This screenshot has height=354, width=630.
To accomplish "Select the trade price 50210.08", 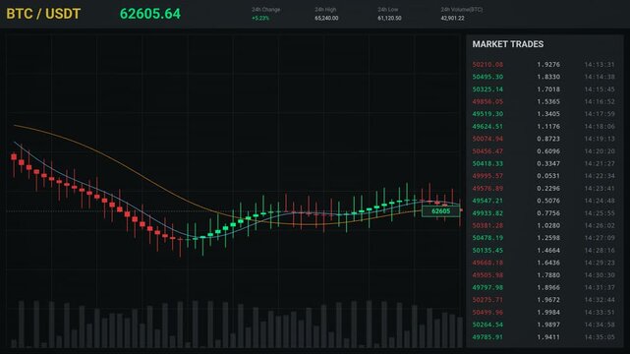I will point(487,64).
